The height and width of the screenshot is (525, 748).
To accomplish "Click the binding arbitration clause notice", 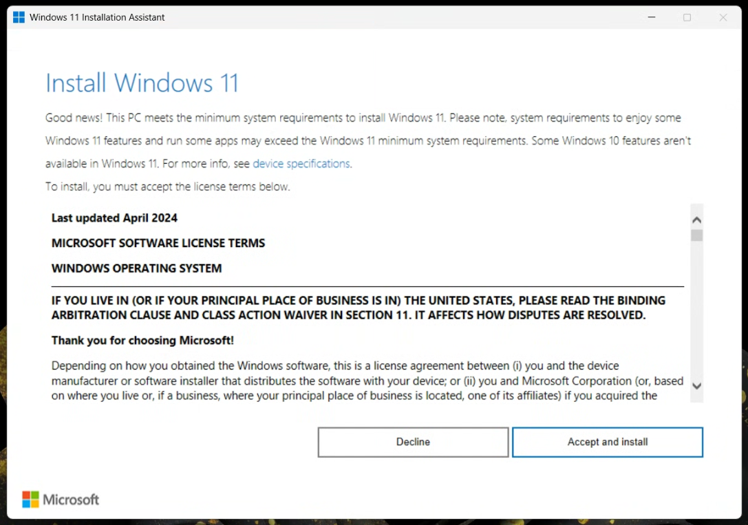I will [x=358, y=308].
